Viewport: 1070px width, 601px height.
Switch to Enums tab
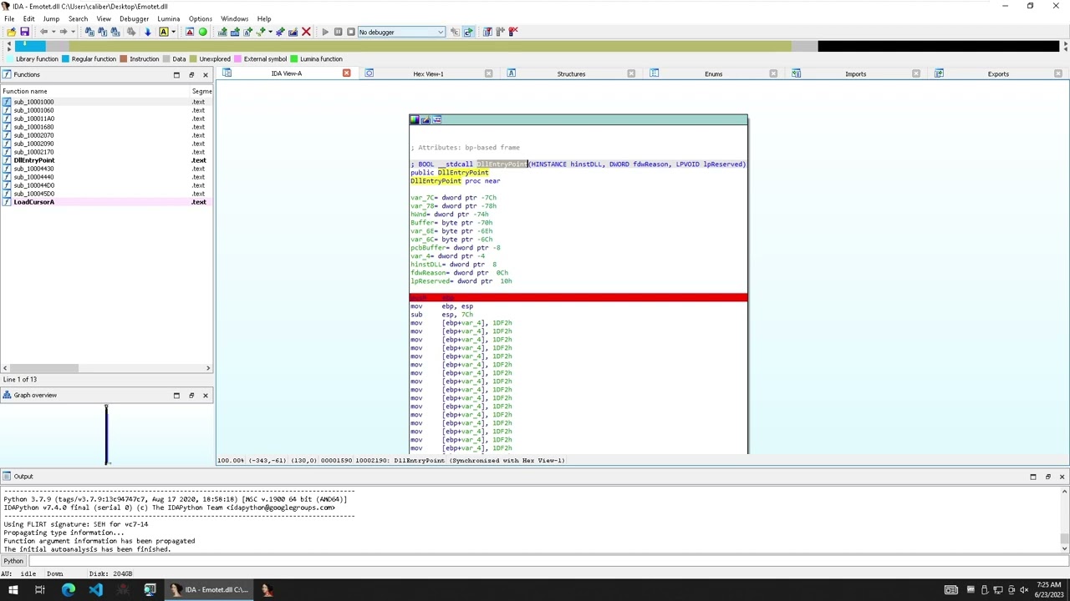click(713, 73)
